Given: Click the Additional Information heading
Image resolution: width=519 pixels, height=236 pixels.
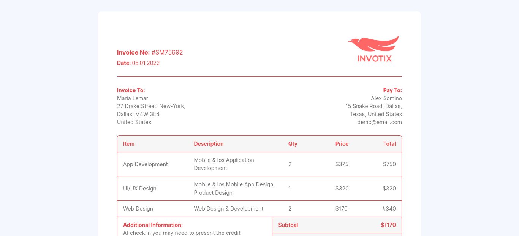Looking at the screenshot, I should pos(153,225).
